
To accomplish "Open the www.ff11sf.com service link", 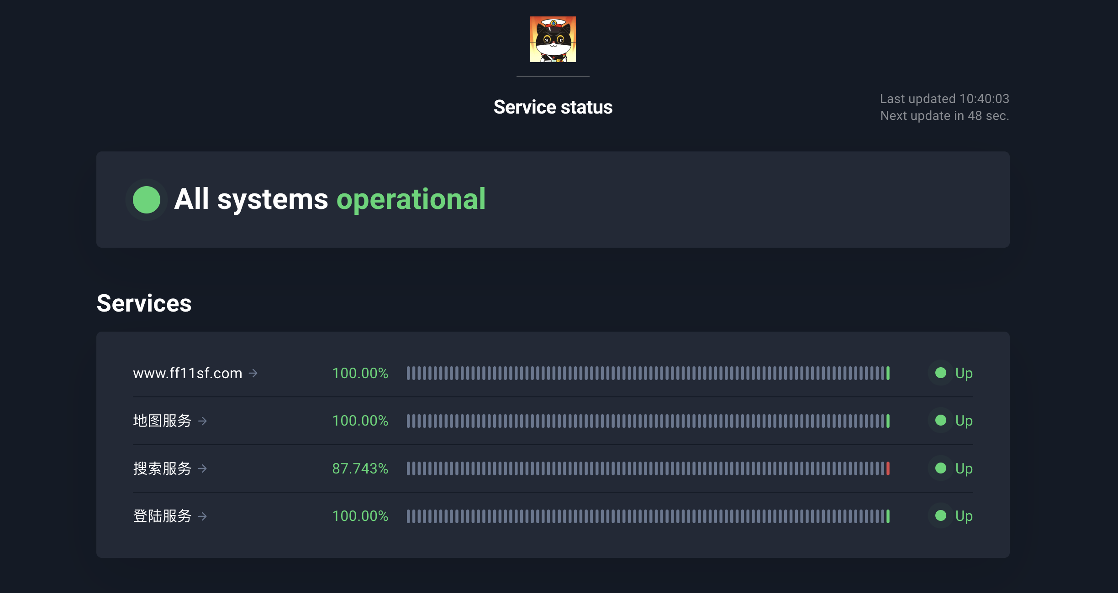I will [x=187, y=373].
